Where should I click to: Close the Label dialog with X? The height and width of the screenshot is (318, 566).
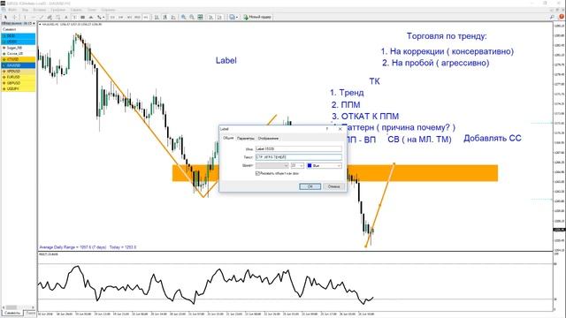pyautogui.click(x=340, y=129)
